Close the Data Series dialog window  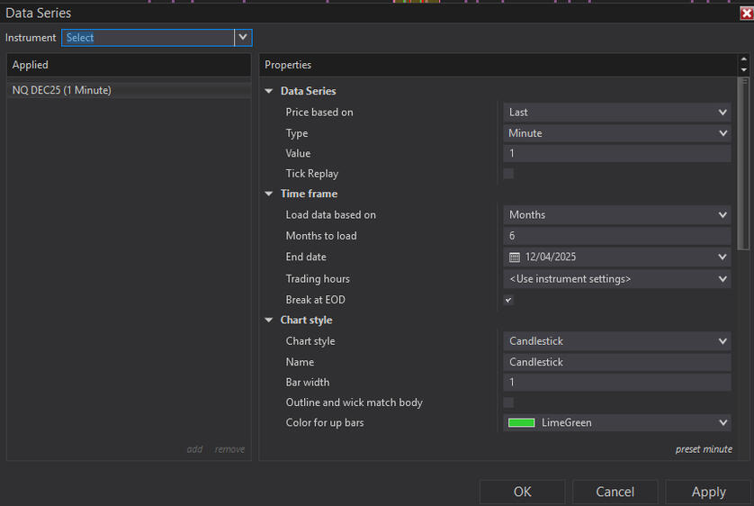(x=744, y=13)
